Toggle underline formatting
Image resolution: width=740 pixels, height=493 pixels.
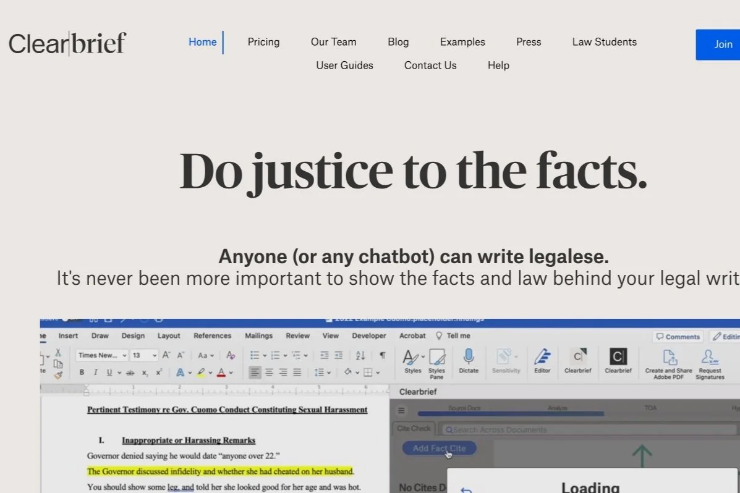tap(109, 373)
